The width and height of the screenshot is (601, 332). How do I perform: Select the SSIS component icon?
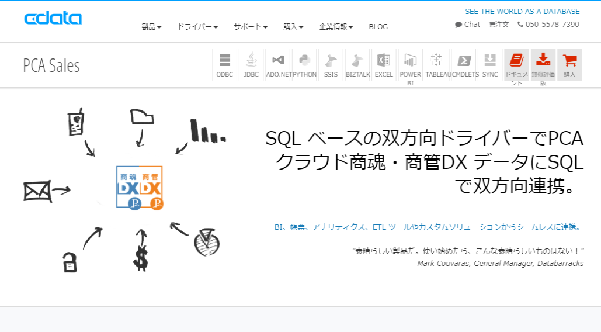point(331,65)
